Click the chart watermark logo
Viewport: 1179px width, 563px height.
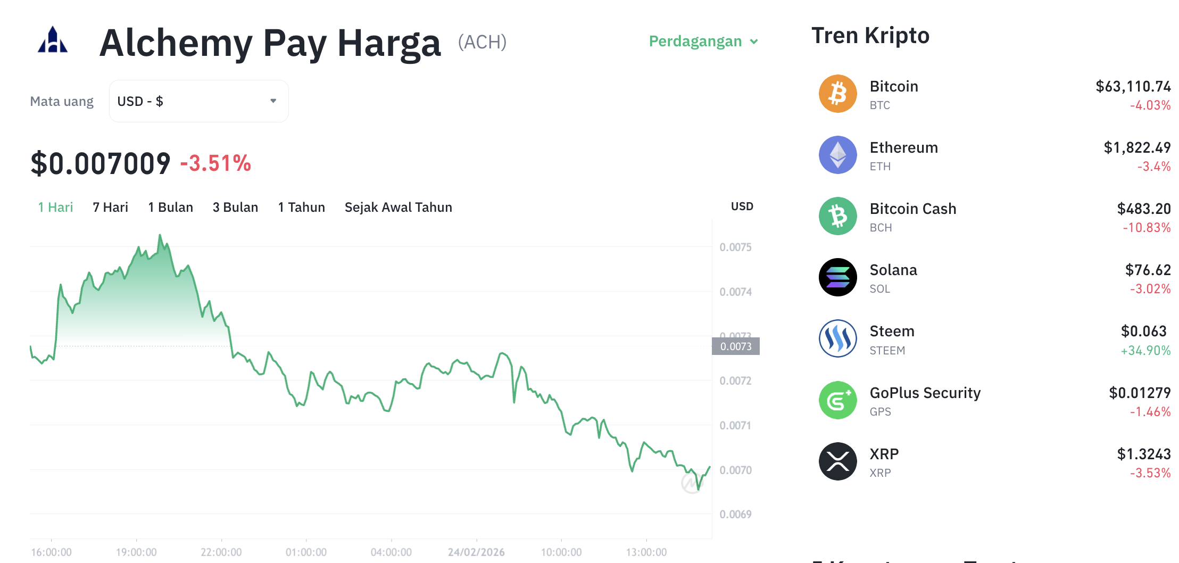click(x=692, y=483)
